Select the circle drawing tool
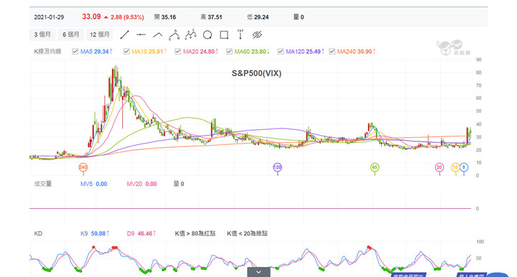 click(x=208, y=35)
